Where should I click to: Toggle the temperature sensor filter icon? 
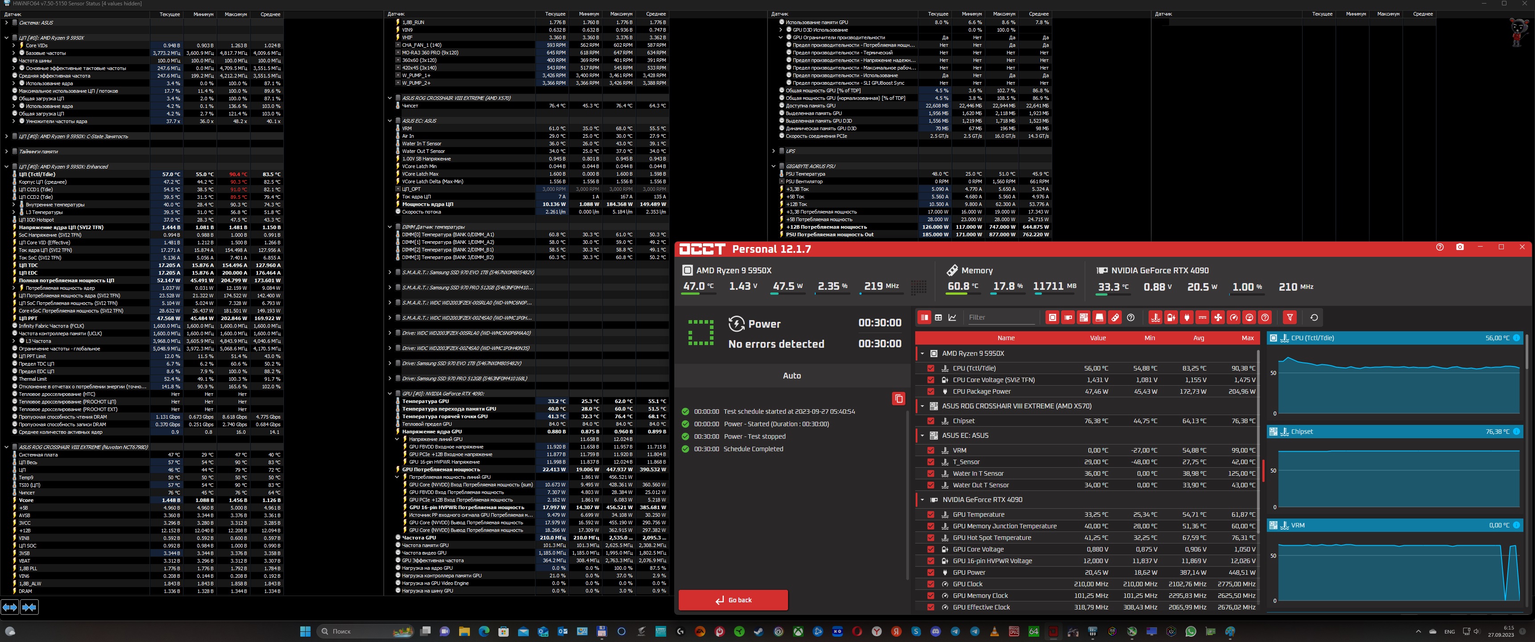coord(1155,317)
